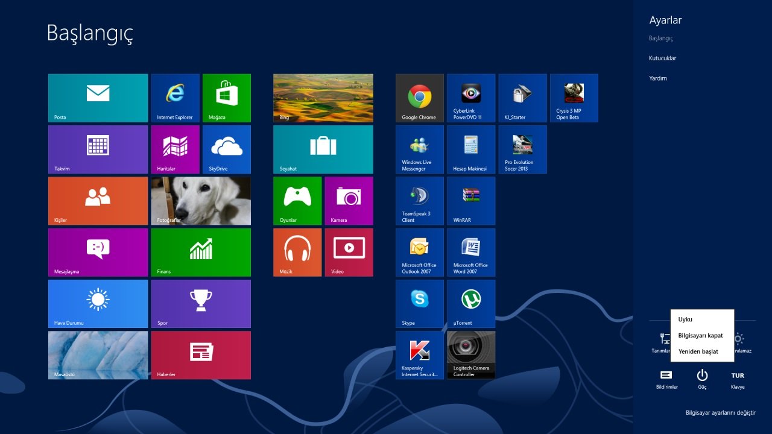This screenshot has height=434, width=772.
Task: Launch Skype
Action: 420,304
